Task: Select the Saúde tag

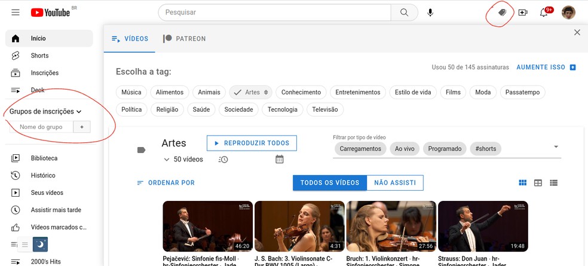Action: (x=201, y=109)
